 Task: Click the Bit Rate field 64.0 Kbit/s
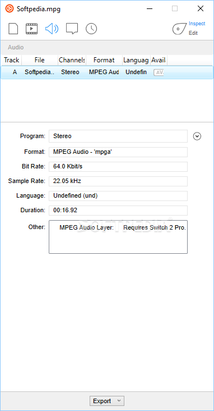click(118, 167)
